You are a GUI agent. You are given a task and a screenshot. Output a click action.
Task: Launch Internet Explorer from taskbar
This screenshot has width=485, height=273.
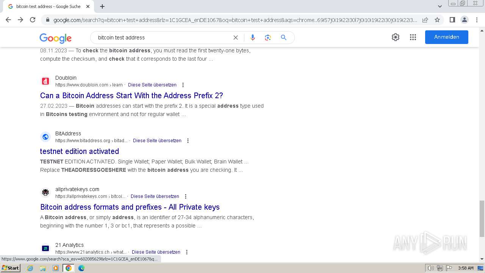pyautogui.click(x=30, y=268)
